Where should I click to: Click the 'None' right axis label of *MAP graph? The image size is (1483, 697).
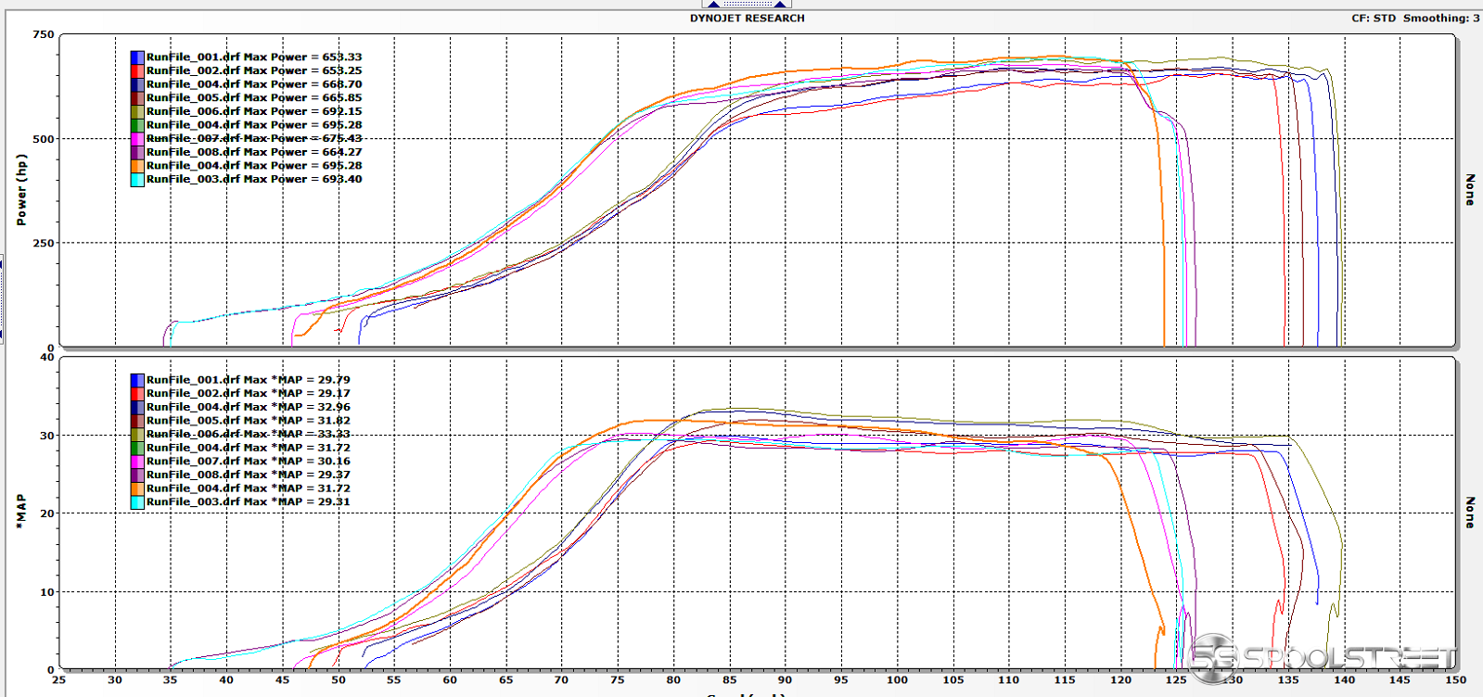1470,513
